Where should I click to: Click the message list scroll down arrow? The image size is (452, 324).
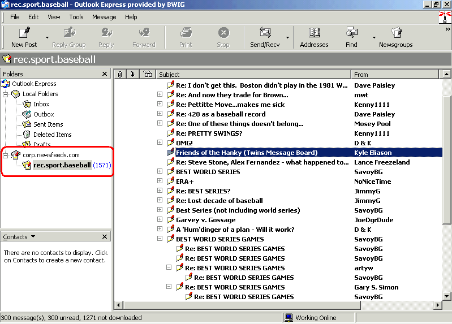446,296
